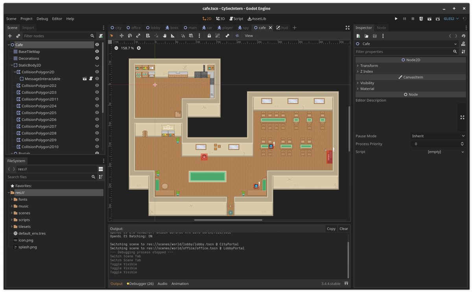Switch to the player scene tab
Viewport: 472px width, 292px height.
(x=225, y=28)
